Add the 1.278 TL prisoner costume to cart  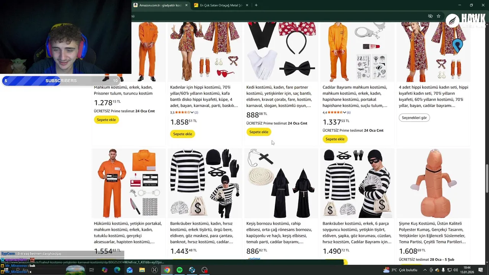point(106,120)
